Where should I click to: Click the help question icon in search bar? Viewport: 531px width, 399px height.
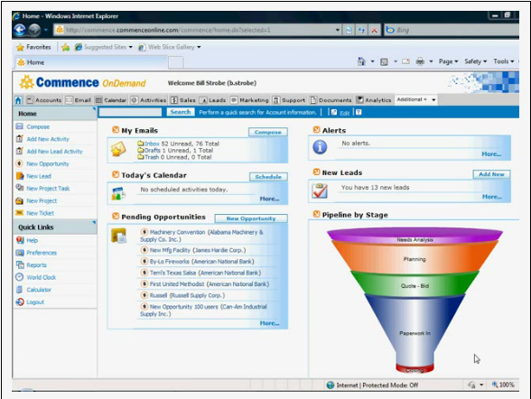pyautogui.click(x=359, y=112)
